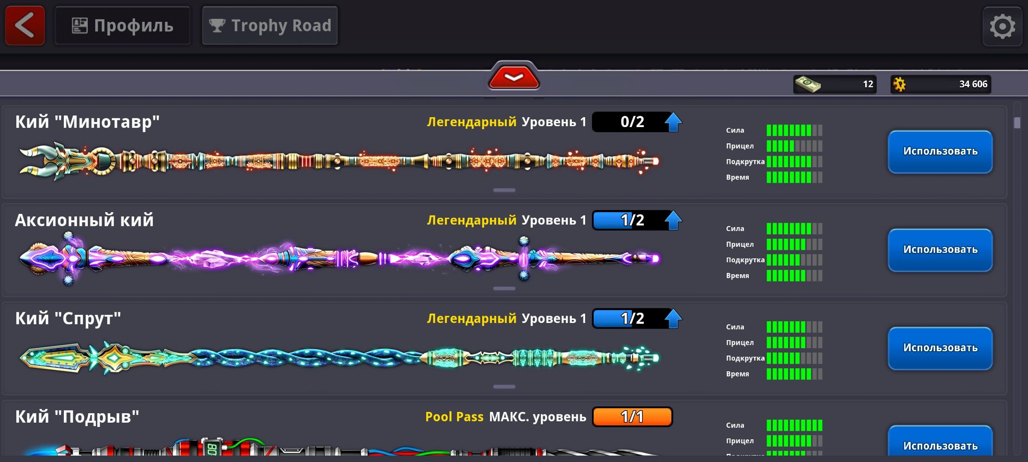The image size is (1028, 462).
Task: Click 1/1 orange bar of Подрыв cue
Action: [x=632, y=417]
